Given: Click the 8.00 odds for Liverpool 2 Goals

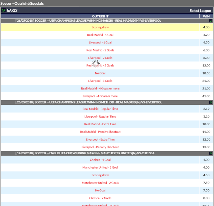Looking at the screenshot, I should [206, 58].
